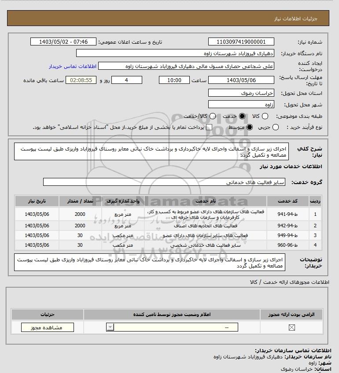This screenshot has width=339, height=373.
Task: Click service name فعالیت های سایر سازمان های دارای عضو
Action: [x=206, y=236]
